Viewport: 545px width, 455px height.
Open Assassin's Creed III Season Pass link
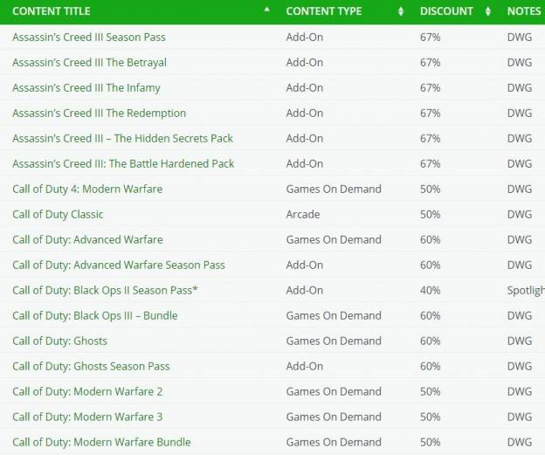point(89,38)
